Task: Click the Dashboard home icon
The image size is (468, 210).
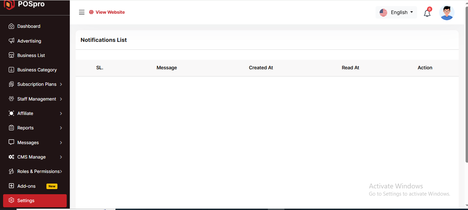Action: pos(11,26)
